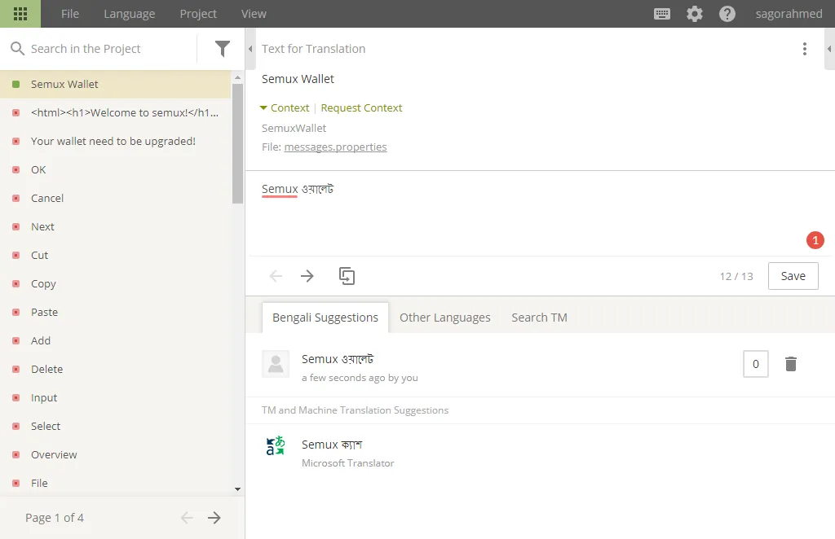The image size is (835, 539).
Task: Open the File menu
Action: [x=70, y=14]
